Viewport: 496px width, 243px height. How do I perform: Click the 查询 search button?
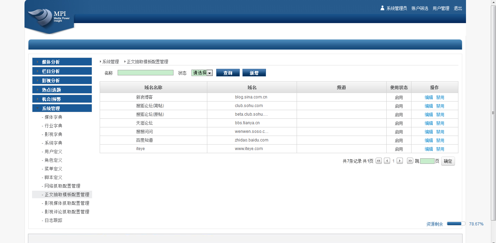coord(228,73)
